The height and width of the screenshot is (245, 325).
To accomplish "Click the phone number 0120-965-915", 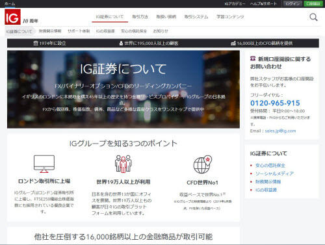I will coord(275,103).
